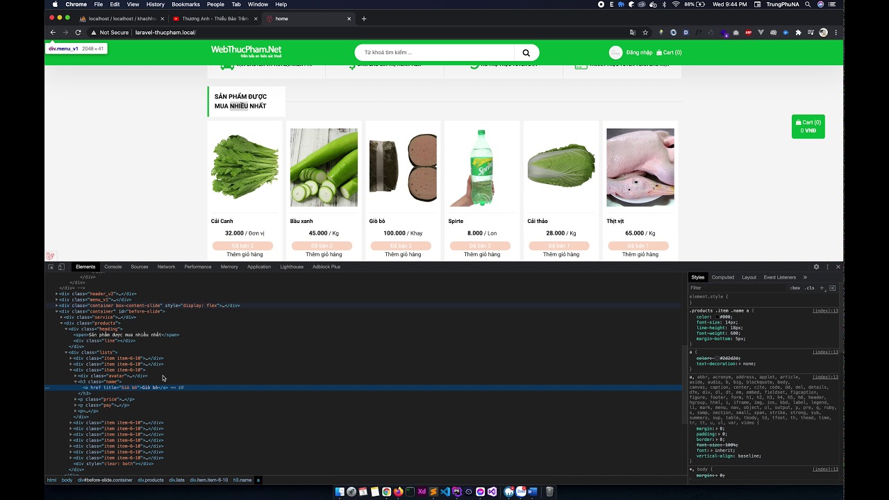Click the (index):13 link beside .products rule
Viewport: 889px width, 500px height.
pos(825,310)
